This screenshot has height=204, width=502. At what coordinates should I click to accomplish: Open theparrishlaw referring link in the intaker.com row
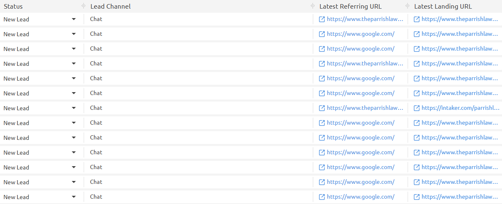365,108
